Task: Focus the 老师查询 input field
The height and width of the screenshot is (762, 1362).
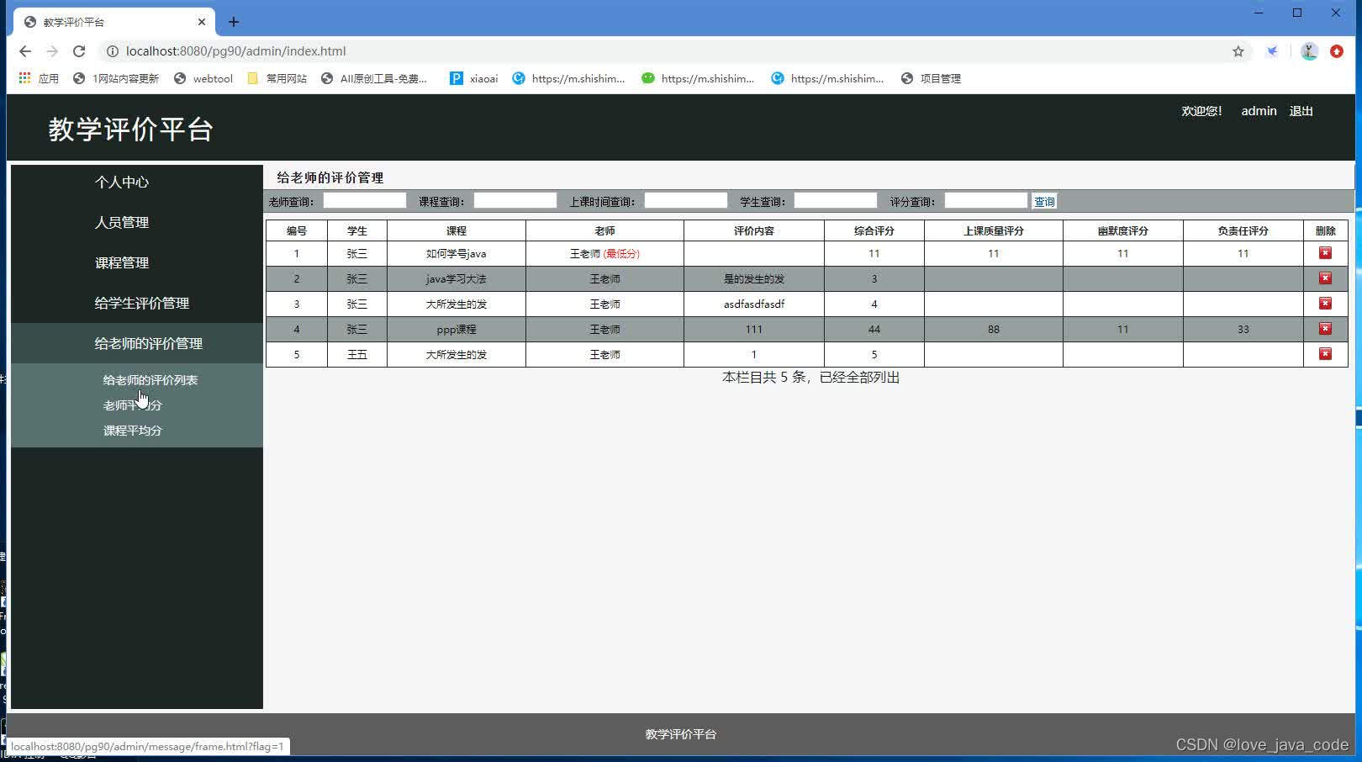Action: point(365,201)
